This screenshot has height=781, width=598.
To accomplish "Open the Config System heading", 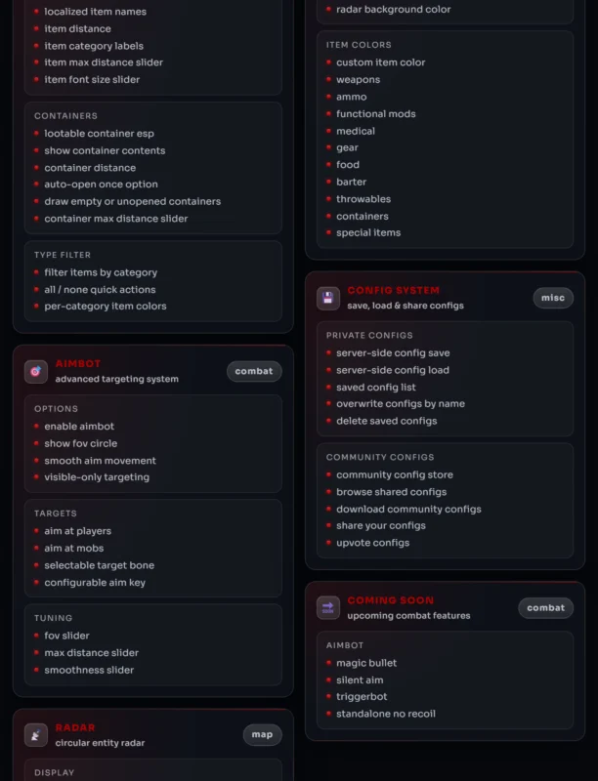I will (393, 290).
